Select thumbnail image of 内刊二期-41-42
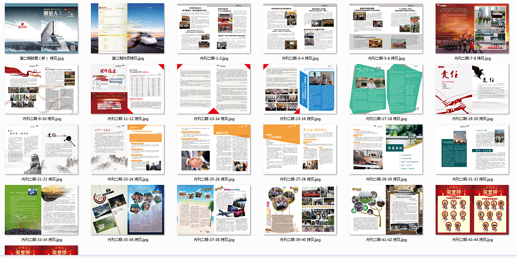The height and width of the screenshot is (258, 517). pyautogui.click(x=386, y=210)
